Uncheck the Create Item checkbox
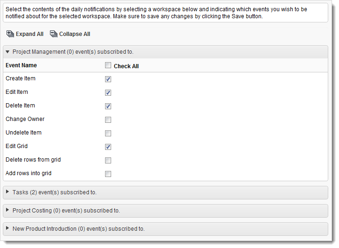 click(108, 79)
